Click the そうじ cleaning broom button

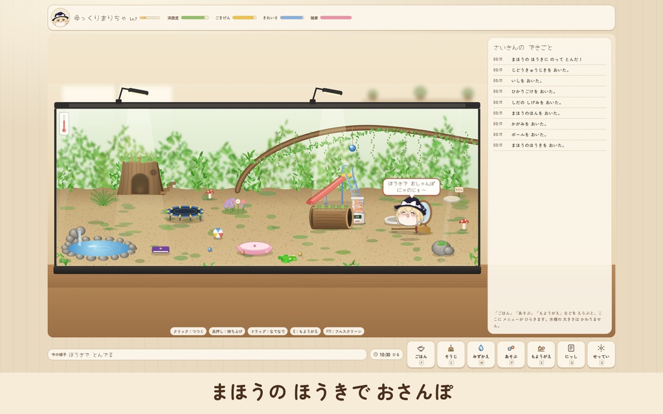pos(451,354)
